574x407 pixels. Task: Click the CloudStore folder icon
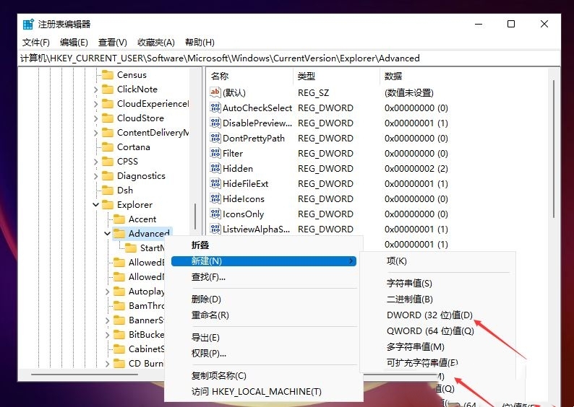pos(108,118)
